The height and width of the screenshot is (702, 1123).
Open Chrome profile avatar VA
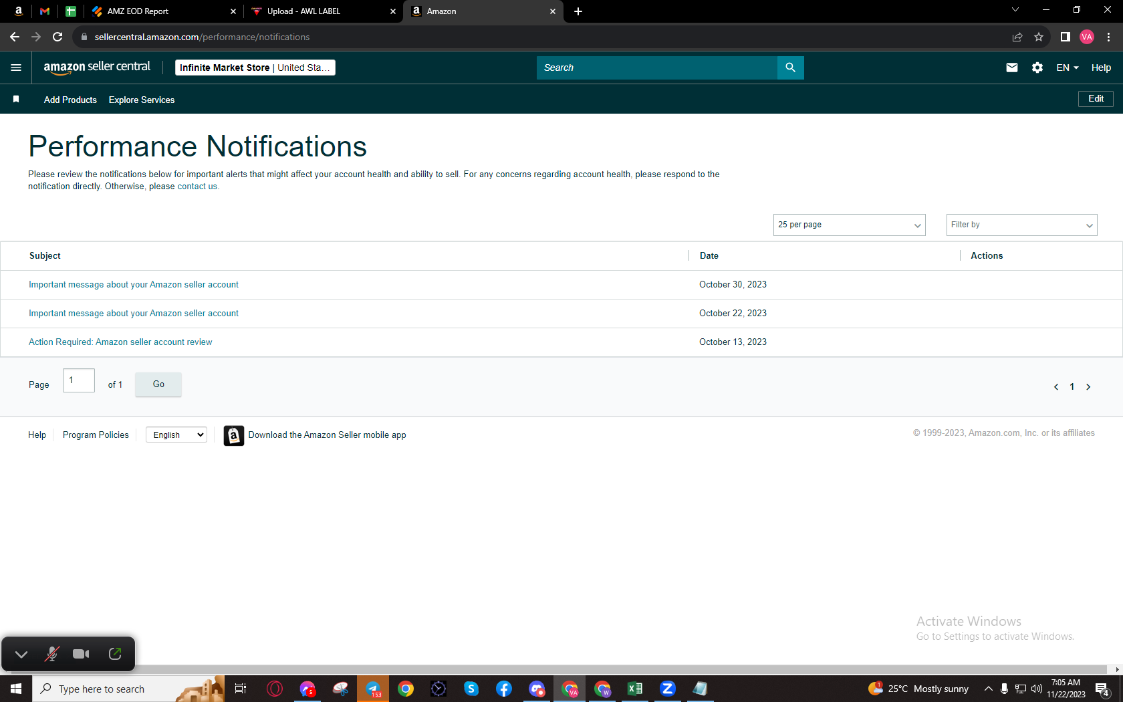(1087, 37)
